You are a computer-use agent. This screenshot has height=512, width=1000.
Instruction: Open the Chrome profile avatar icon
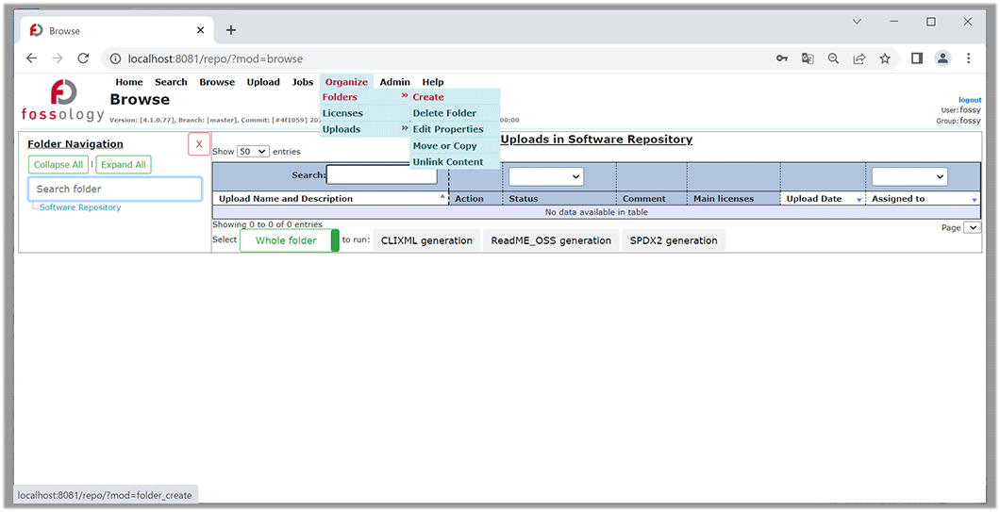(x=942, y=58)
